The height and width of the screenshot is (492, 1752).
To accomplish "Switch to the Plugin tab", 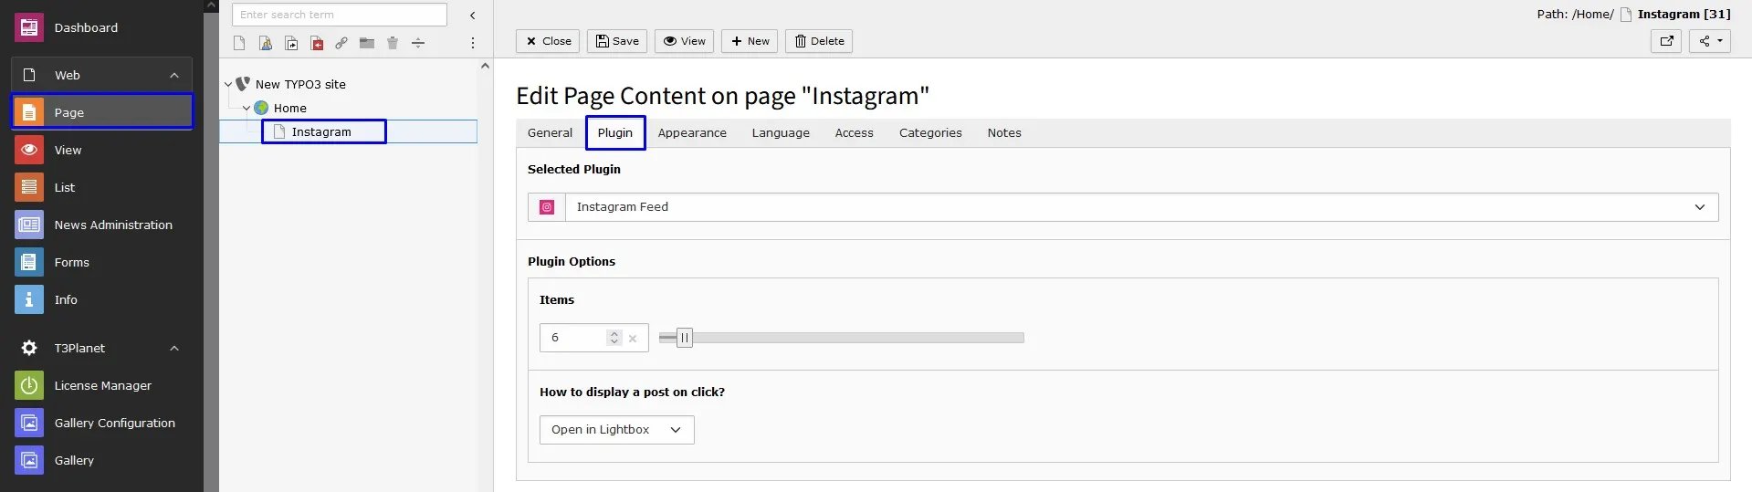I will (615, 132).
